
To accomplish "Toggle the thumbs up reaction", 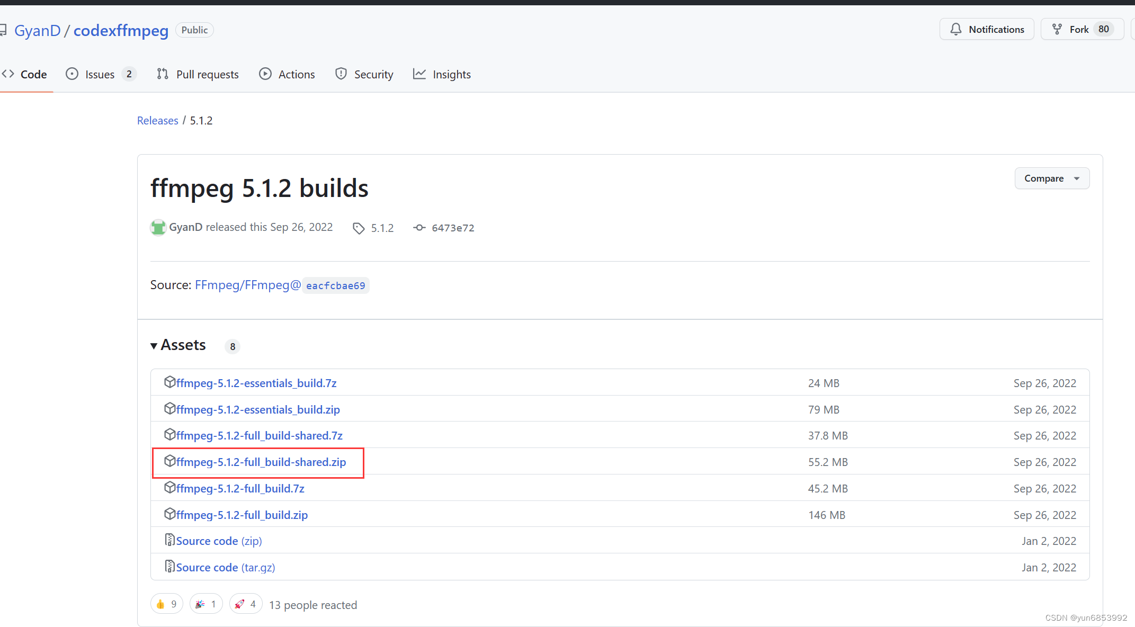I will click(167, 604).
